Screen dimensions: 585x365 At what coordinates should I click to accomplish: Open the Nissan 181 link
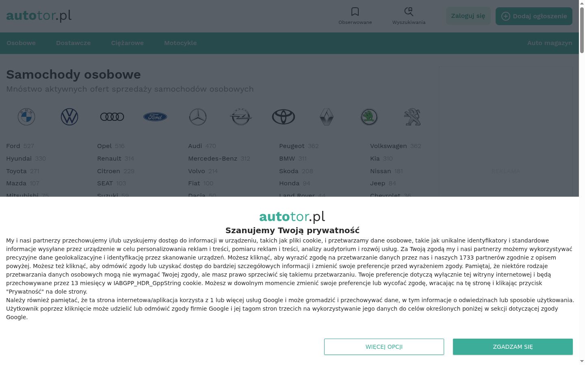click(386, 171)
